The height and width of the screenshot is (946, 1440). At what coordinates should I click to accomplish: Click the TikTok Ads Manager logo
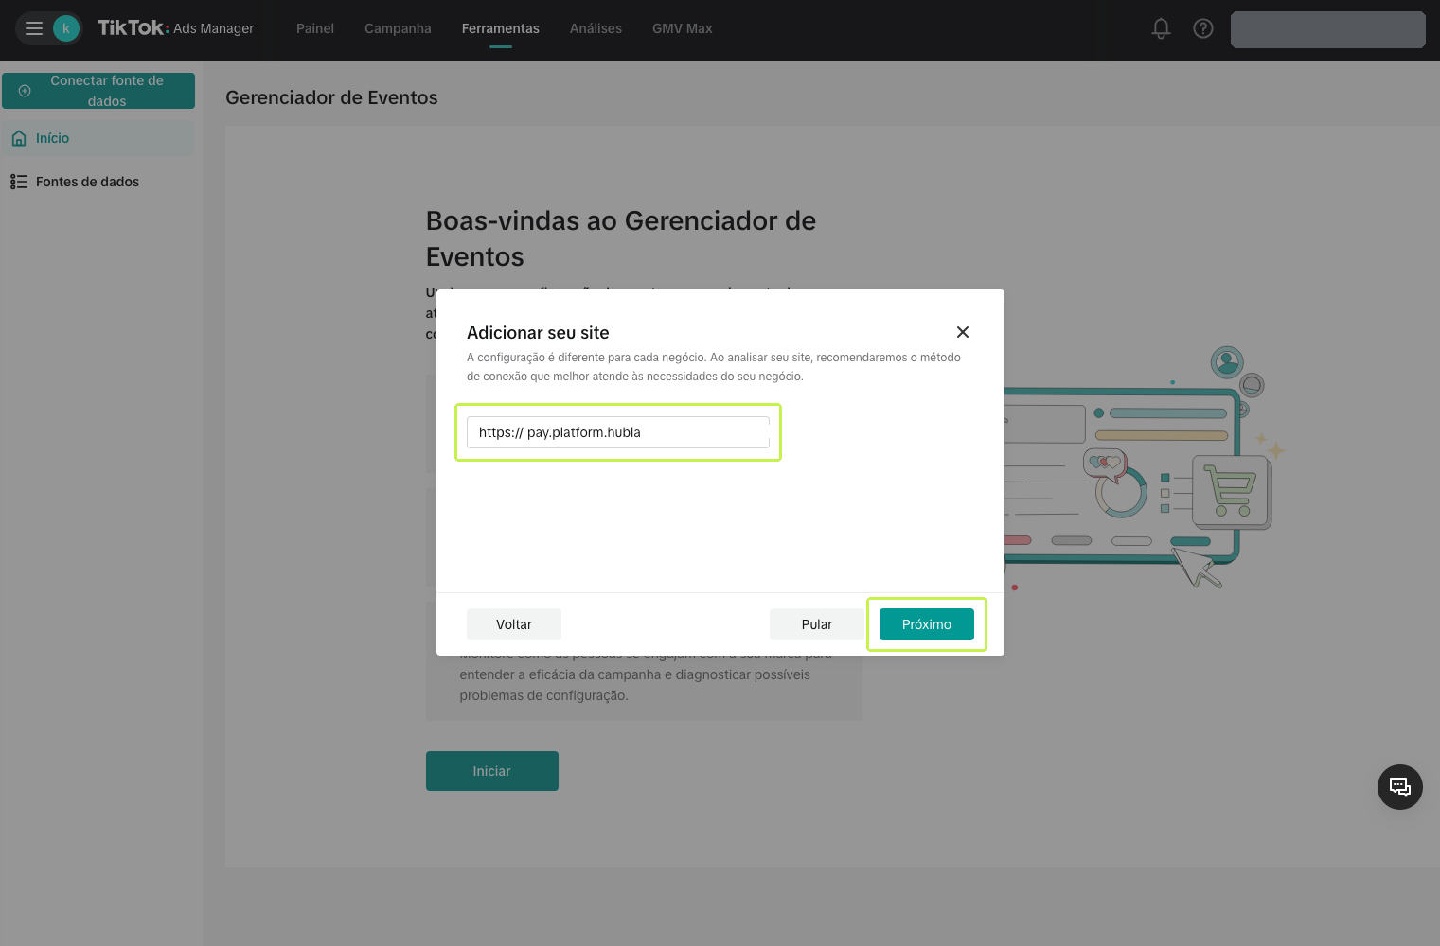(176, 28)
